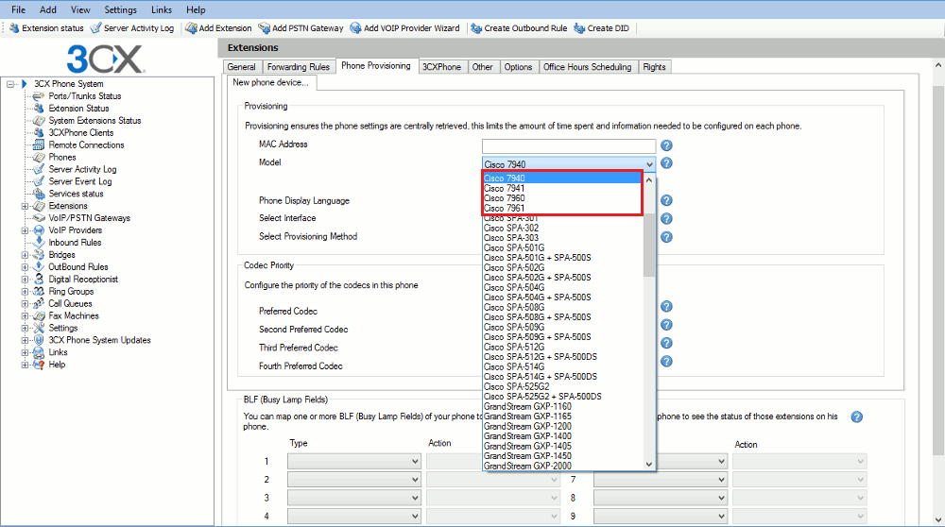This screenshot has height=527, width=945.
Task: Click help icon beside Model dropdown
Action: pyautogui.click(x=666, y=163)
